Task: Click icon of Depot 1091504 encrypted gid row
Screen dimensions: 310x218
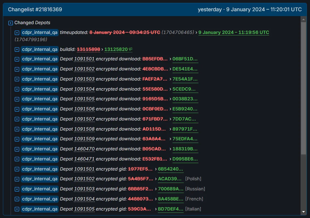Action: [17, 199]
